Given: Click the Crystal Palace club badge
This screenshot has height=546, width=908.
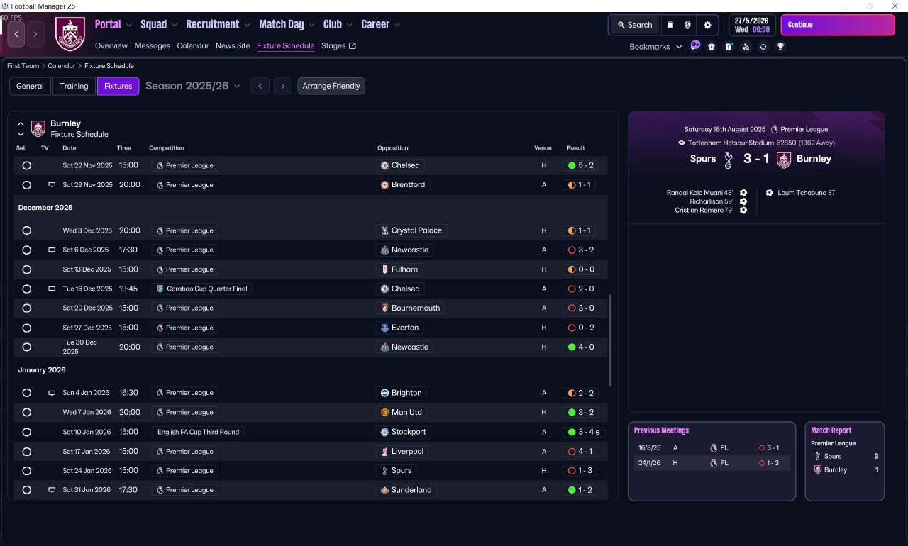Looking at the screenshot, I should pyautogui.click(x=384, y=230).
